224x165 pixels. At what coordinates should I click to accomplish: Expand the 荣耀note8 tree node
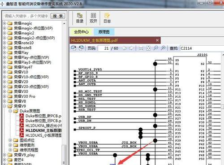pos(4,48)
